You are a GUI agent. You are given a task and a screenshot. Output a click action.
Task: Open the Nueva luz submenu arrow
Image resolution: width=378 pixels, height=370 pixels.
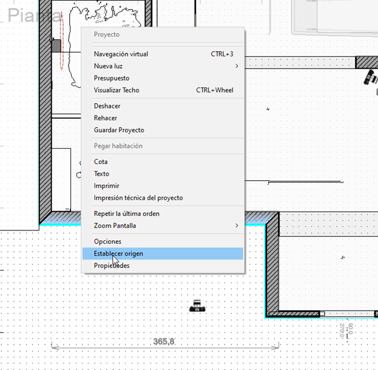pos(237,66)
